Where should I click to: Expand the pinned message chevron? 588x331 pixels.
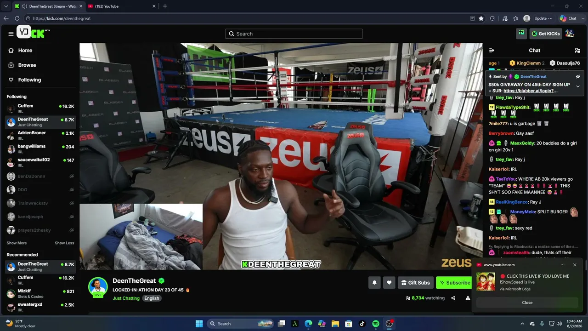pos(578,86)
